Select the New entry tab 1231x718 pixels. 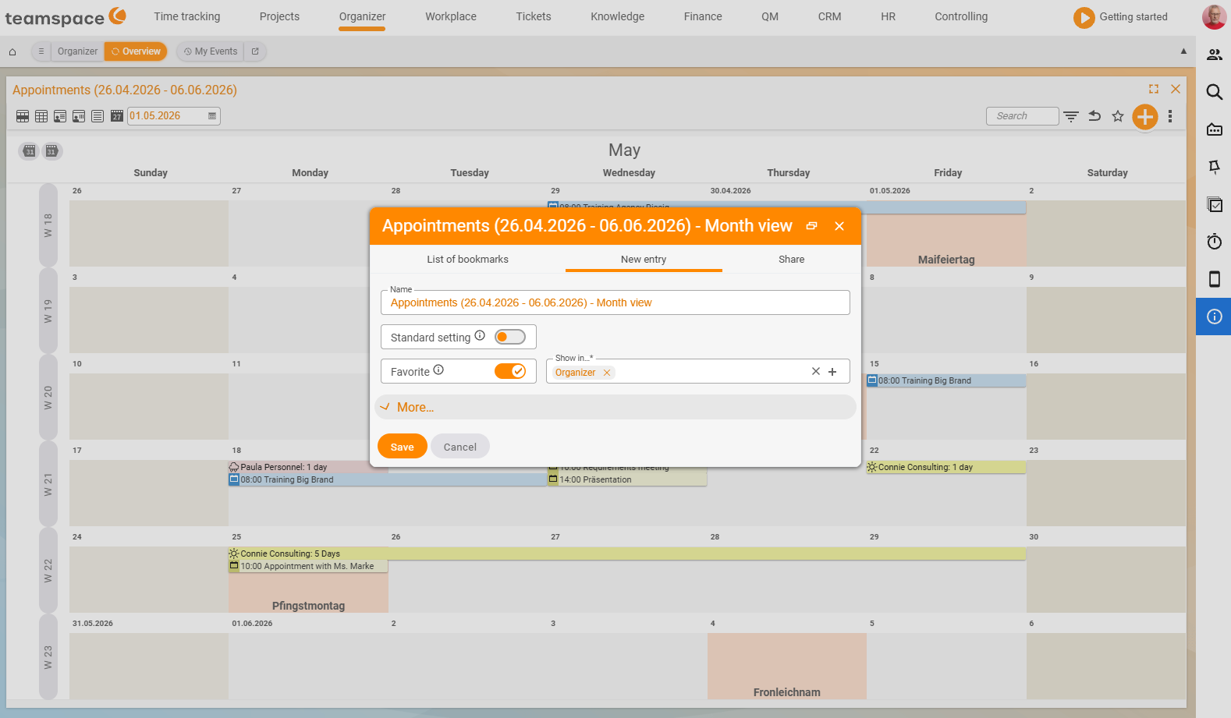tap(644, 260)
